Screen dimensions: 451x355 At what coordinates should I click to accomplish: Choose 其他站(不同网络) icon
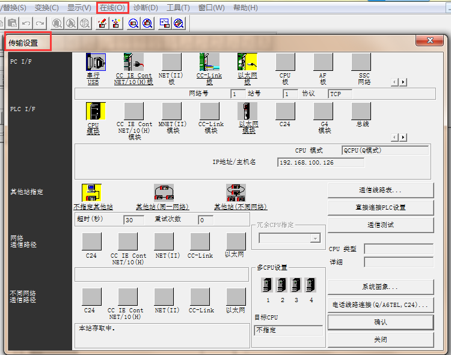pyautogui.click(x=236, y=193)
